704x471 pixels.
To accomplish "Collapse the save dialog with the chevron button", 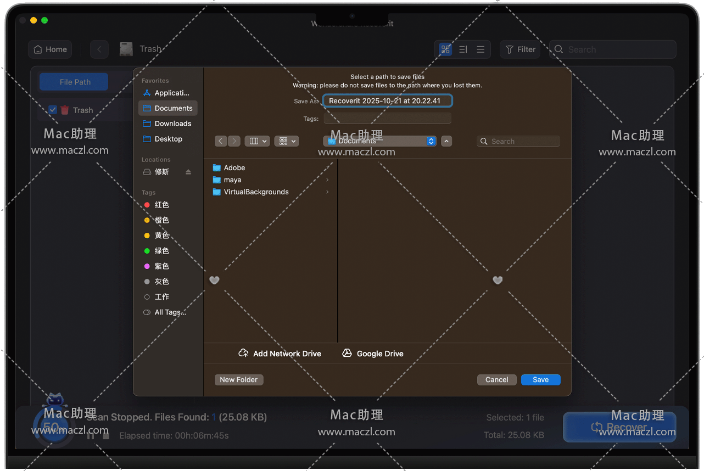I will click(447, 141).
